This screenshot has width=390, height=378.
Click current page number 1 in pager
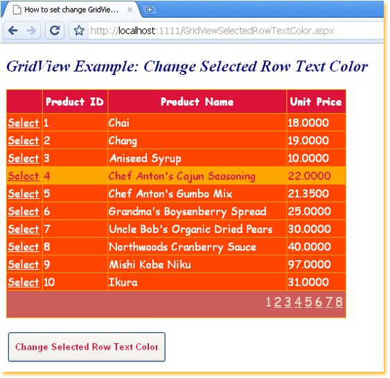268,302
